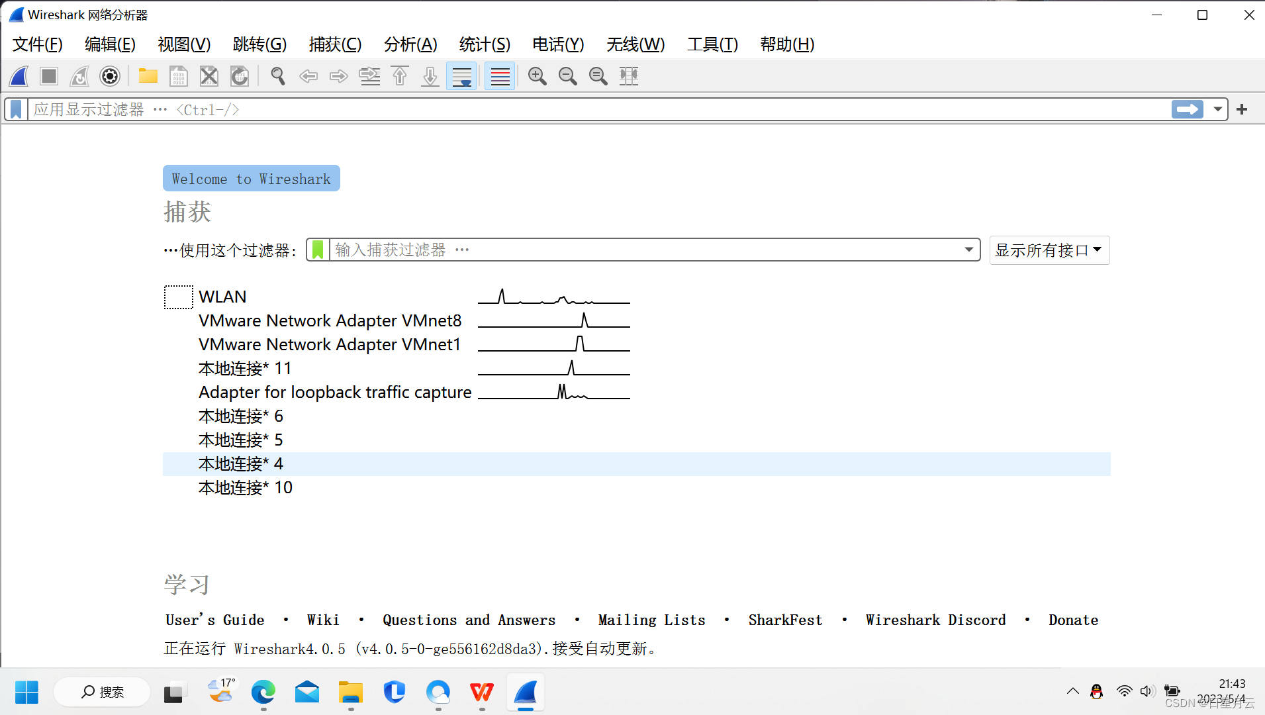
Task: Open capture filter green bookmark icon
Action: click(x=318, y=250)
